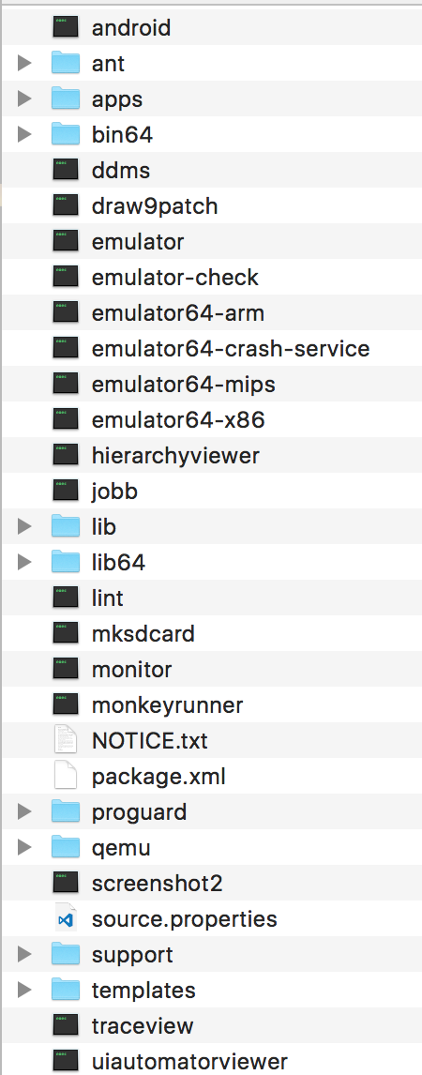Click the monitor executable icon
Screen dimensions: 422x1075
[66, 669]
